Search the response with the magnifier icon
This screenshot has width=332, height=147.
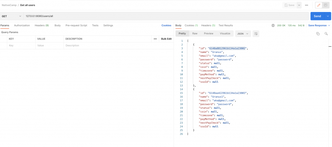326,34
